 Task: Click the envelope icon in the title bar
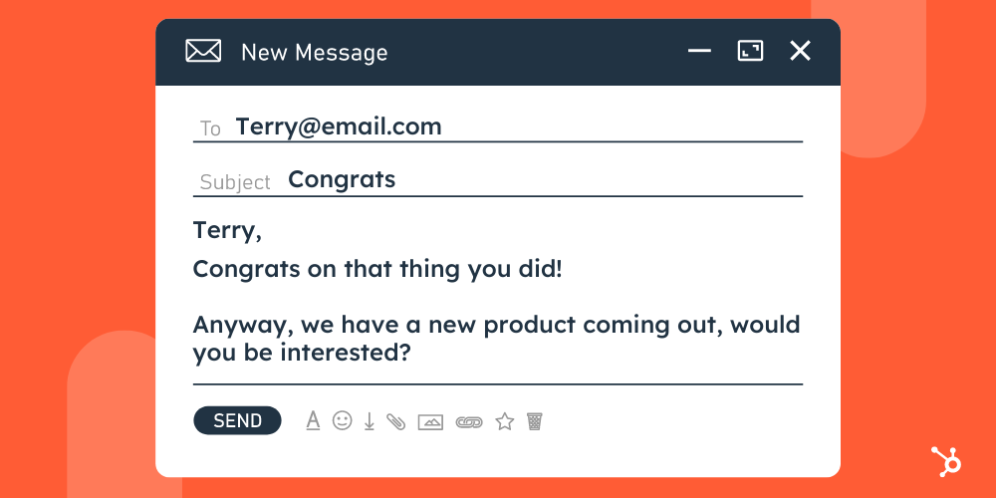coord(203,51)
